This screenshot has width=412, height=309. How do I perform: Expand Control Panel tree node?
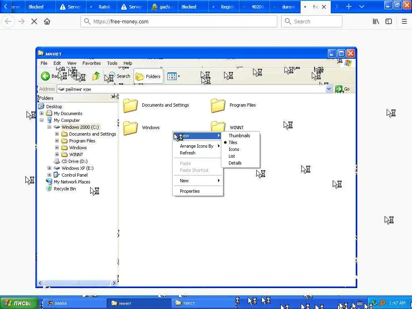[x=49, y=175]
